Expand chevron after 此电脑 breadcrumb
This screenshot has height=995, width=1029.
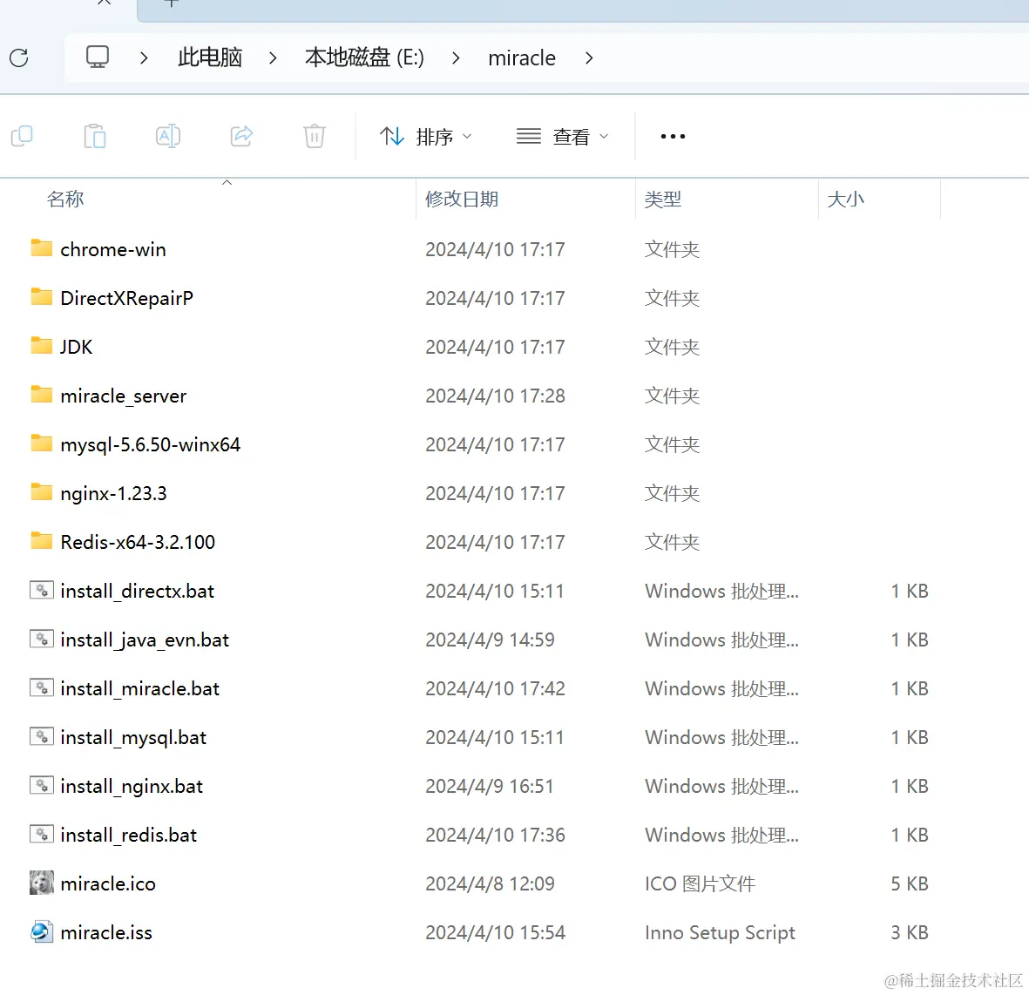click(273, 58)
